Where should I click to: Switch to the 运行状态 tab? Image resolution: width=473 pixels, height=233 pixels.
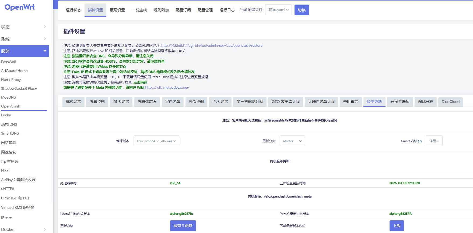click(73, 10)
